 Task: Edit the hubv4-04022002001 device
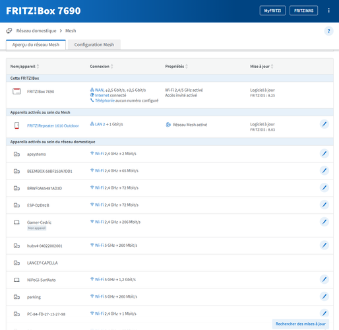324,245
